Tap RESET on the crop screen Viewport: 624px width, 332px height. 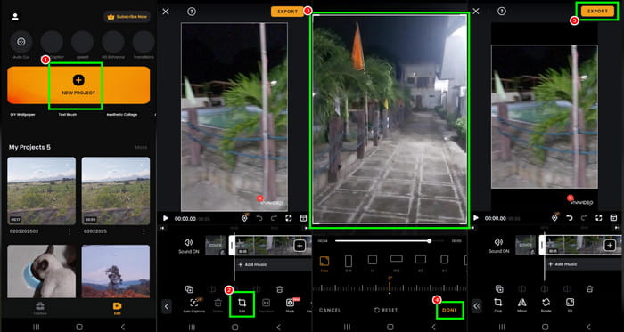(386, 310)
